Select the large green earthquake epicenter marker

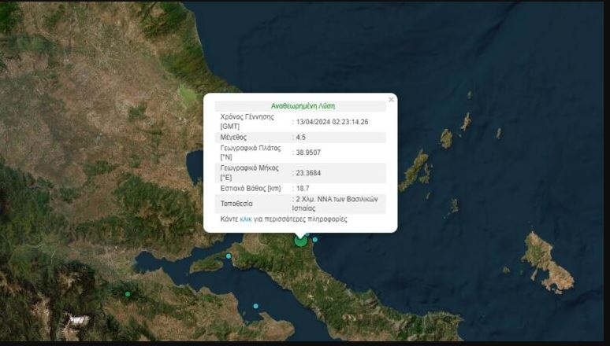click(300, 241)
